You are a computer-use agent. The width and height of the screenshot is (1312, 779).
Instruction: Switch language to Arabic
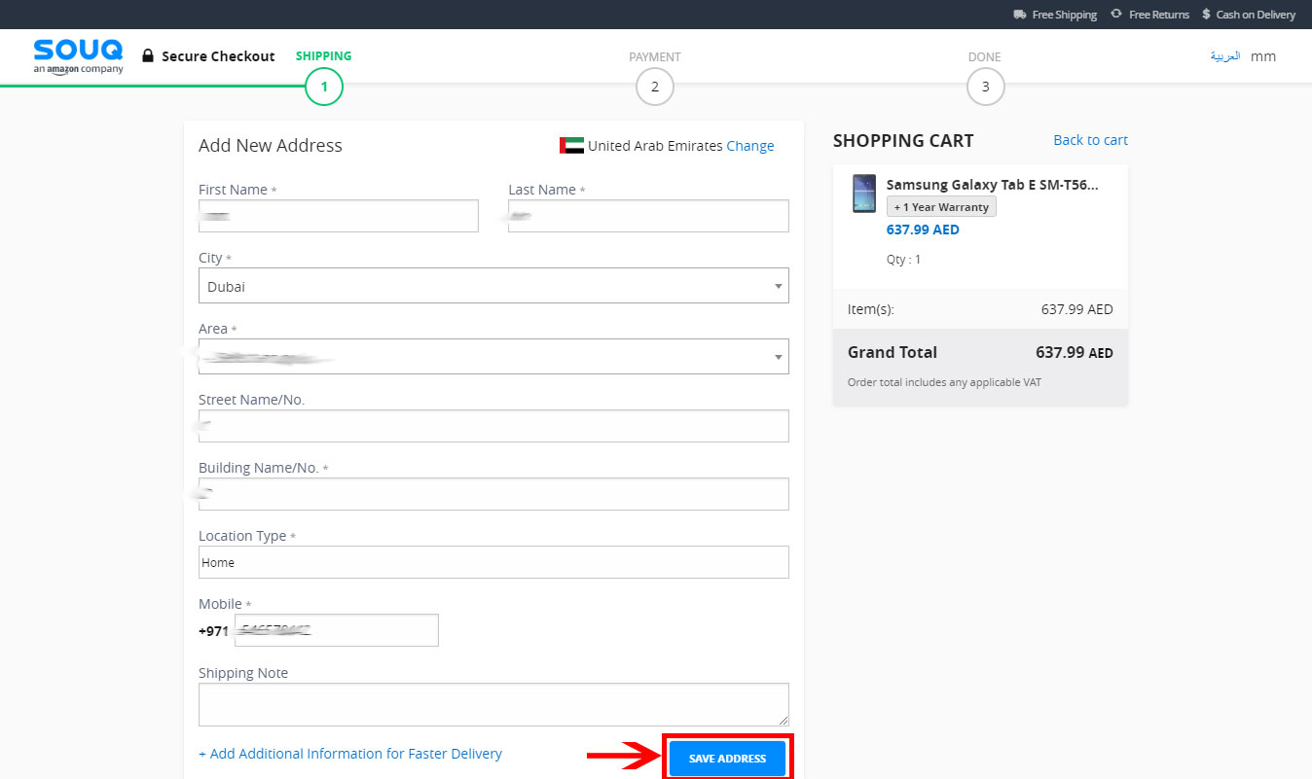coord(1225,56)
